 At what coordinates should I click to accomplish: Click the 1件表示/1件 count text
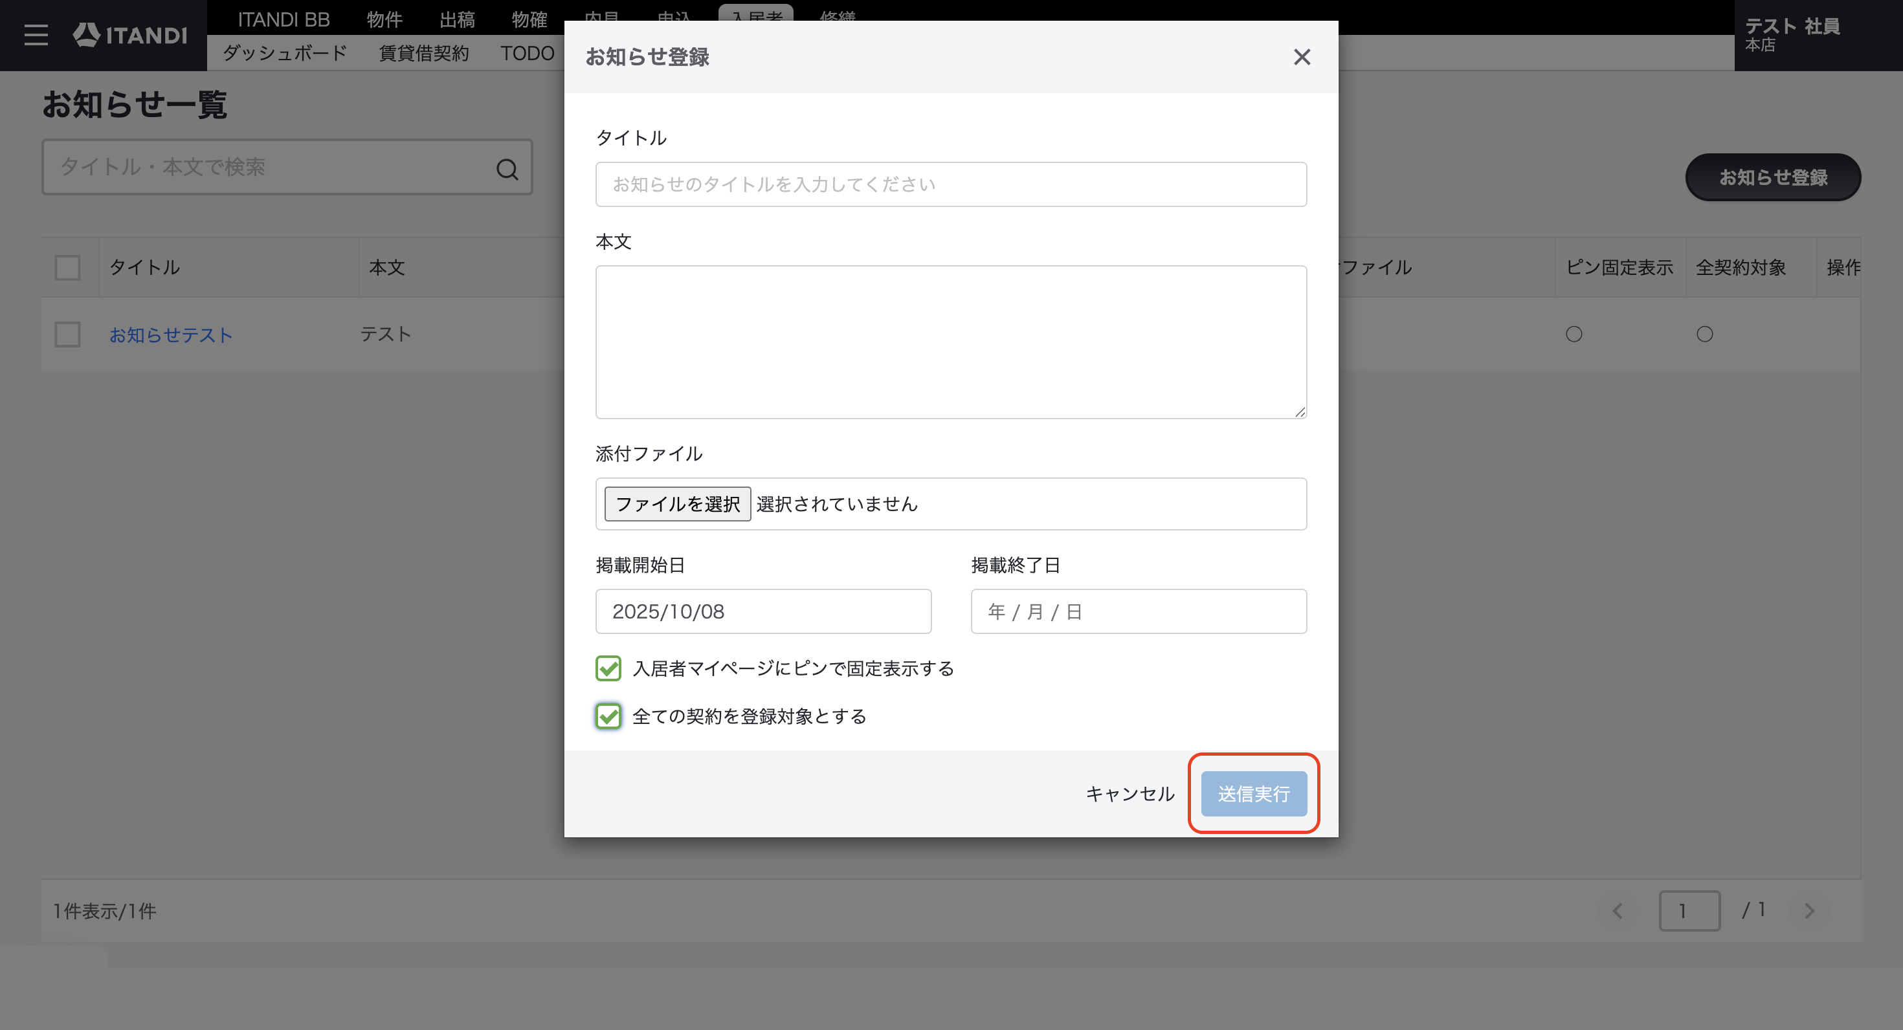104,911
